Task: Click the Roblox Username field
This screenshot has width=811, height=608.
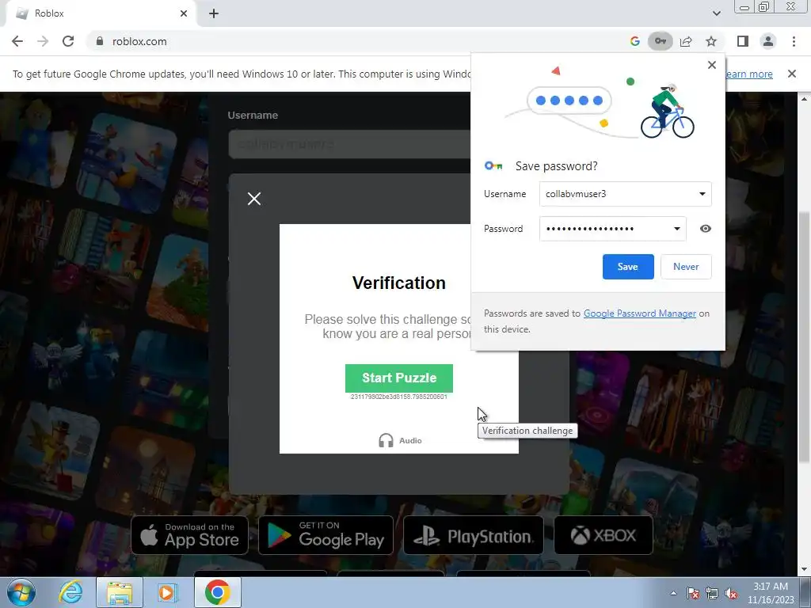Action: coord(349,144)
